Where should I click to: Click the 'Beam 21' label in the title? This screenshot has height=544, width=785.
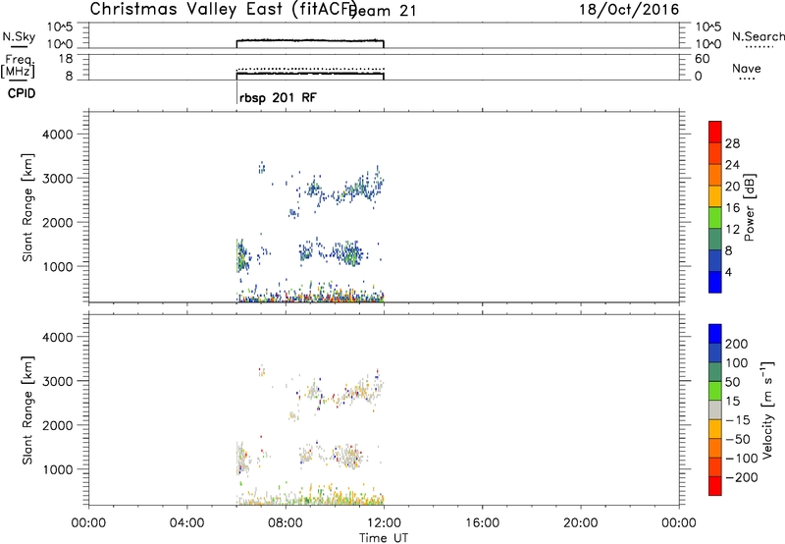coord(385,11)
